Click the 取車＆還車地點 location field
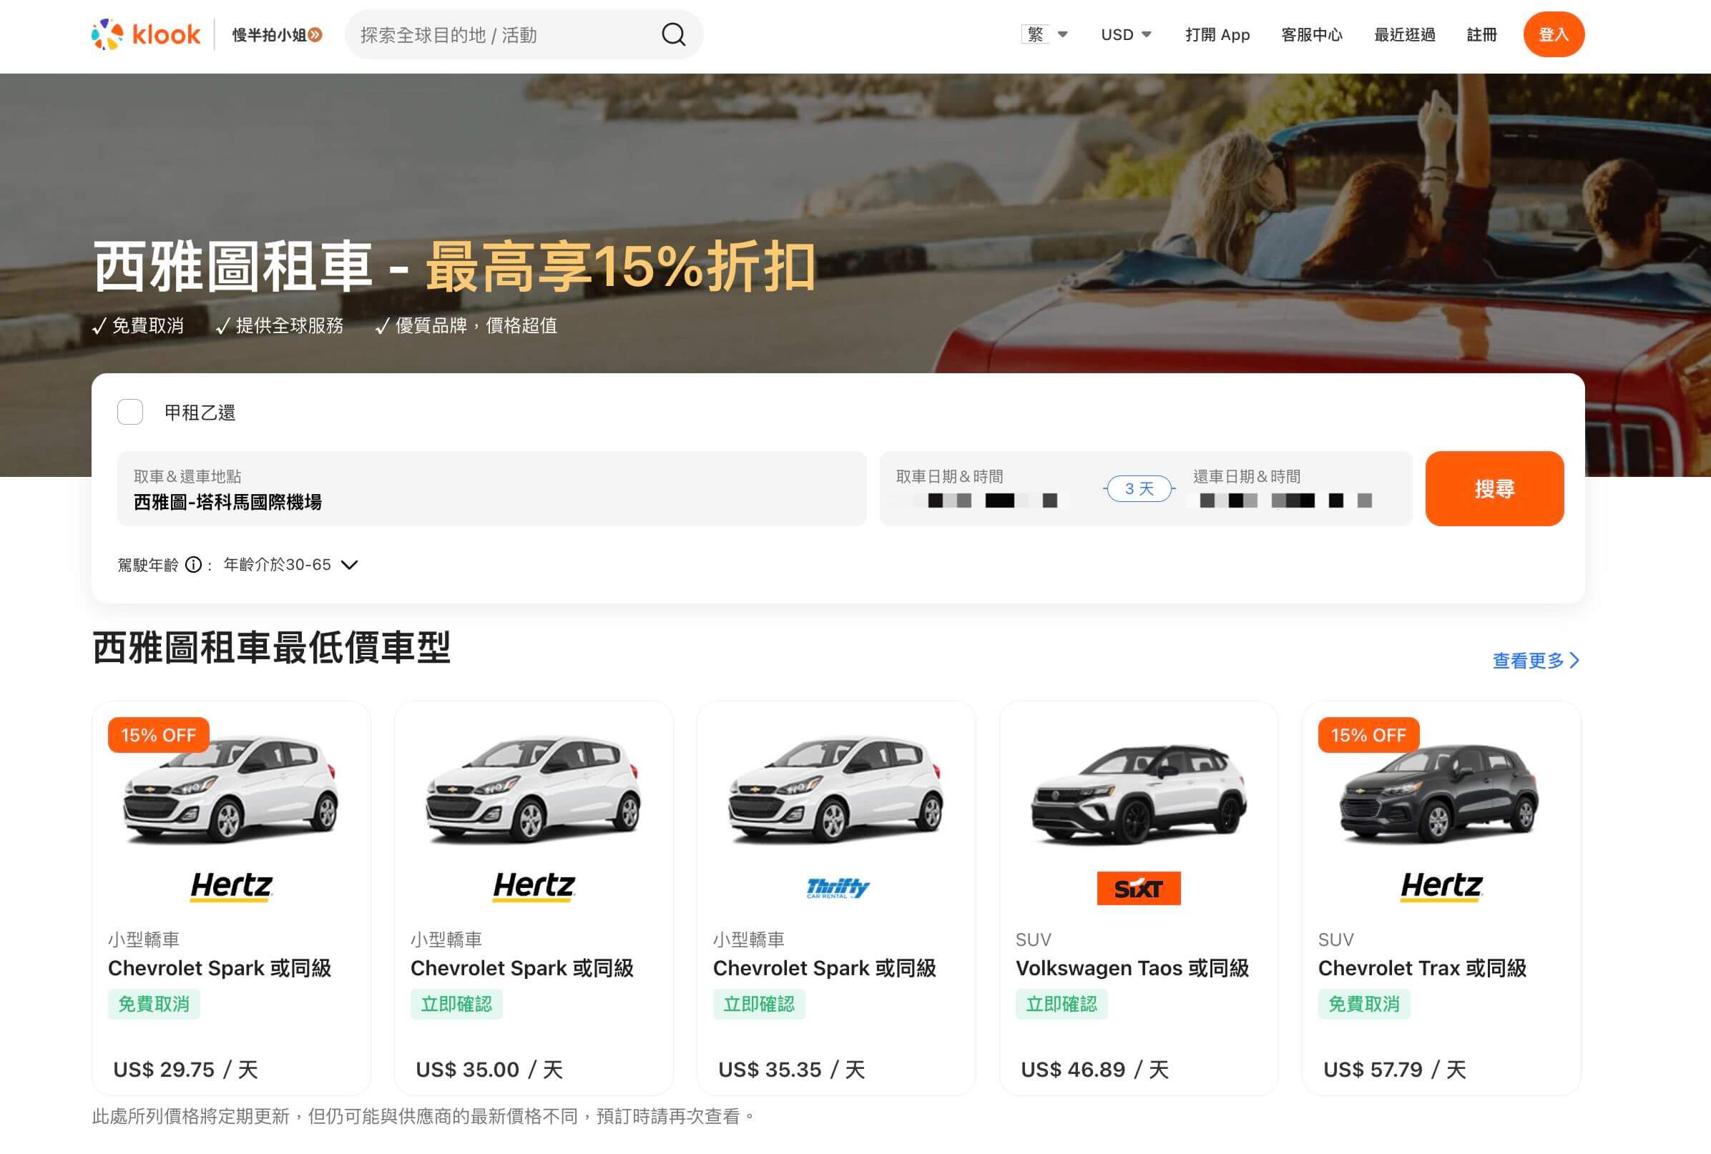Screen dimensions: 1711x1154 click(x=494, y=488)
